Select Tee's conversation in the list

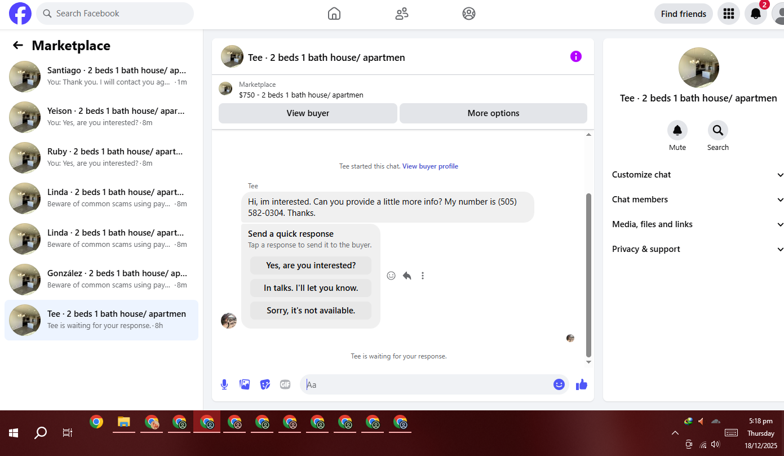[x=101, y=320]
